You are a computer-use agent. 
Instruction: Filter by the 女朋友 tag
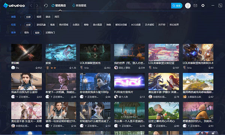[x=76, y=25]
